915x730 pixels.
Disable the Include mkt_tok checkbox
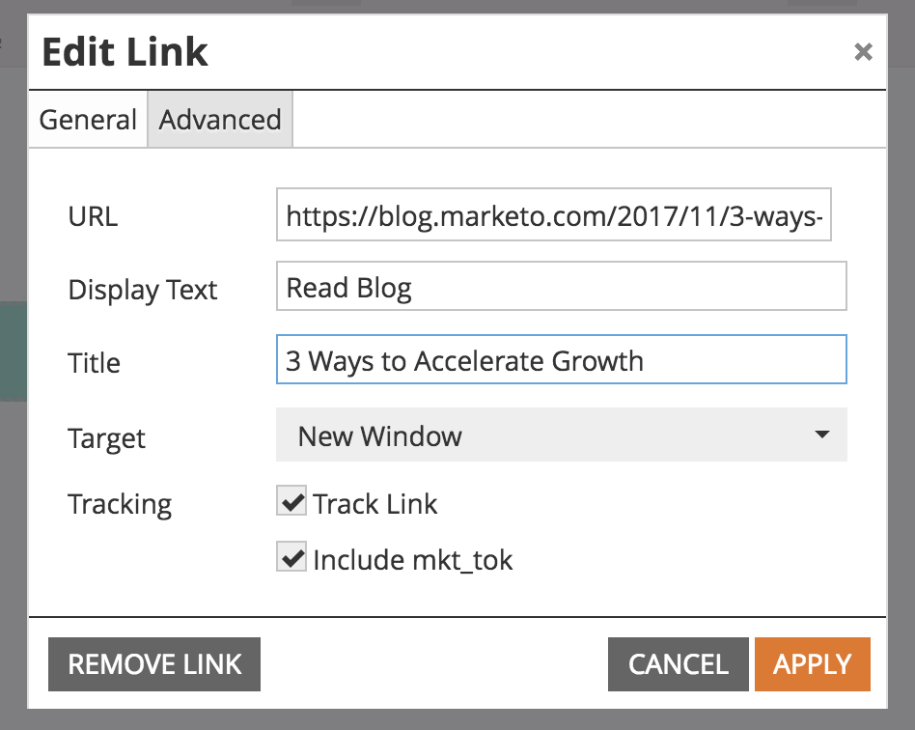291,557
